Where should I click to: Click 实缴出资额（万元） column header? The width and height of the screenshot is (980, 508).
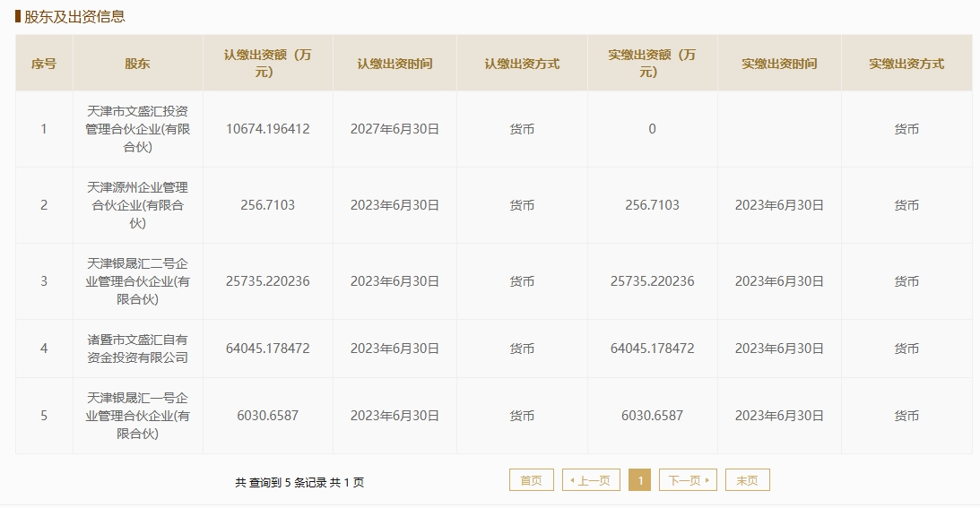(x=652, y=63)
